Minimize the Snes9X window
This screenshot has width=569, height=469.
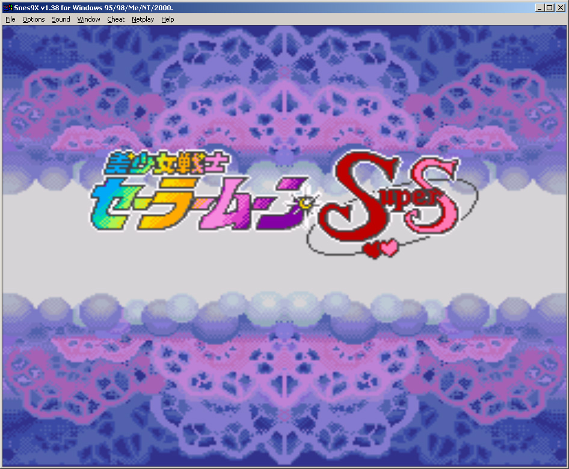click(540, 7)
